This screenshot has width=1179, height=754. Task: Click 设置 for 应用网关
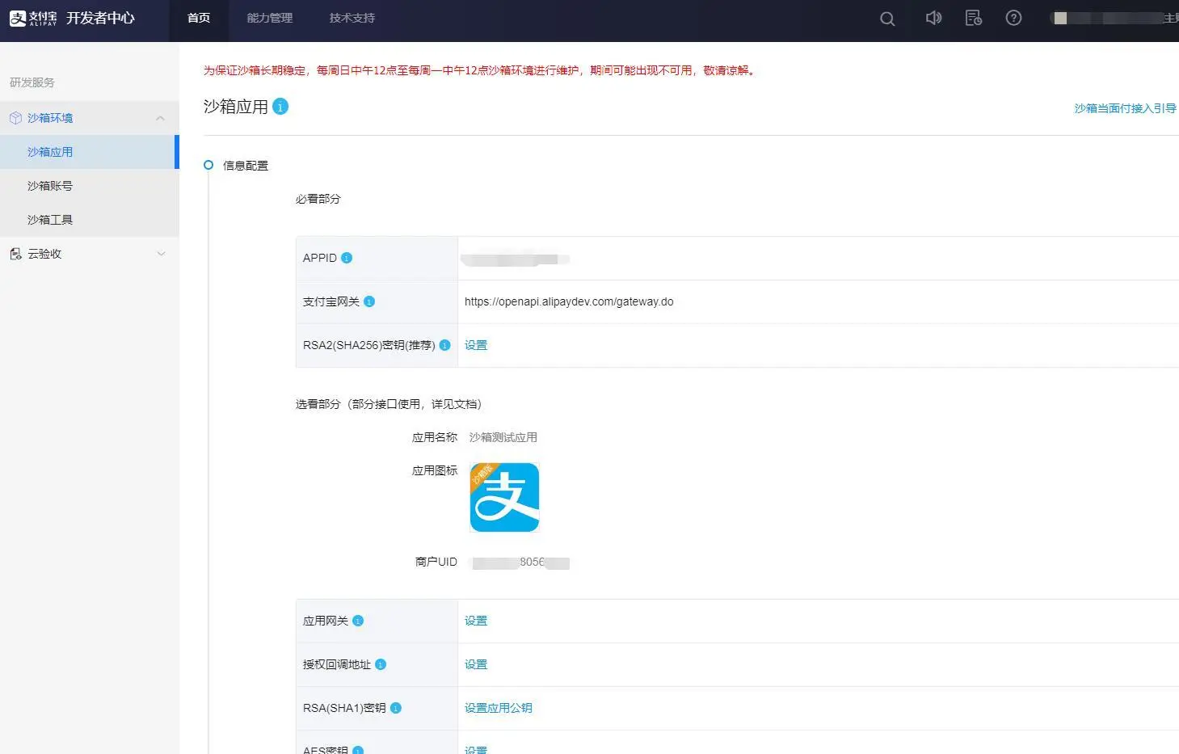[x=476, y=621]
